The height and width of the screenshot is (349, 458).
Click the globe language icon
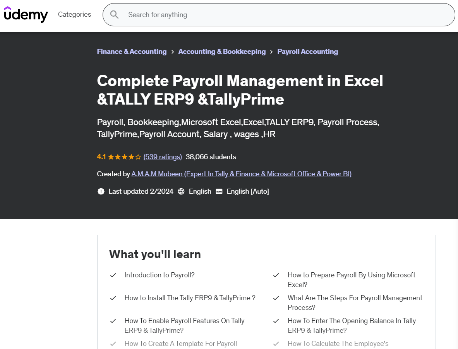point(181,191)
